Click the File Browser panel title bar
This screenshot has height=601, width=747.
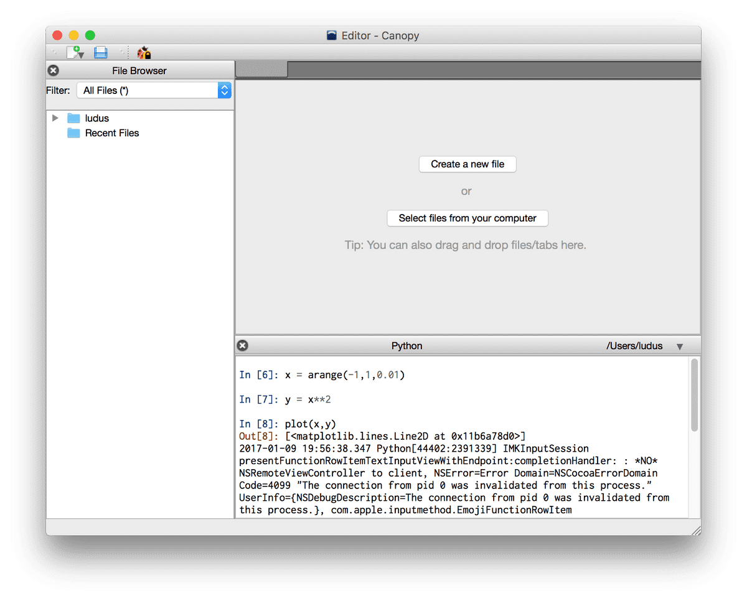139,70
